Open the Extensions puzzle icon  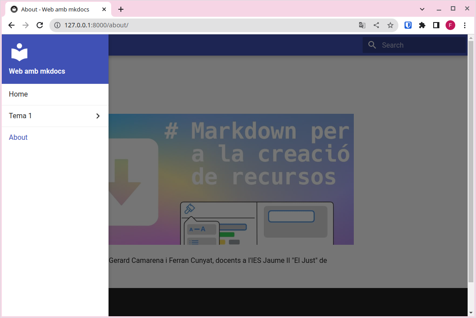click(422, 25)
